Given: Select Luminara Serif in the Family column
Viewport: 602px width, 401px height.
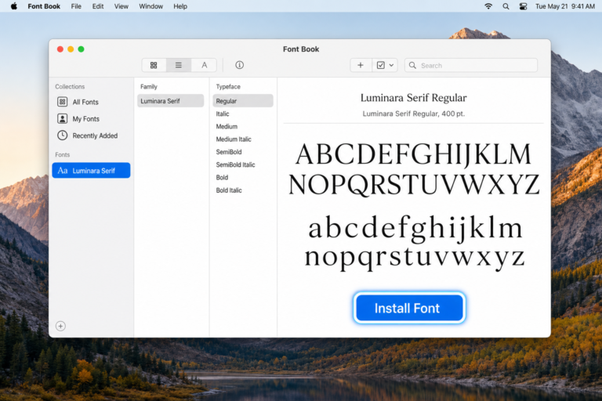Looking at the screenshot, I should coord(170,101).
